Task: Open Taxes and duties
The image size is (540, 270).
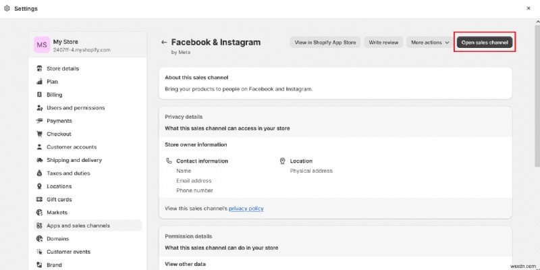Action: coord(88,173)
